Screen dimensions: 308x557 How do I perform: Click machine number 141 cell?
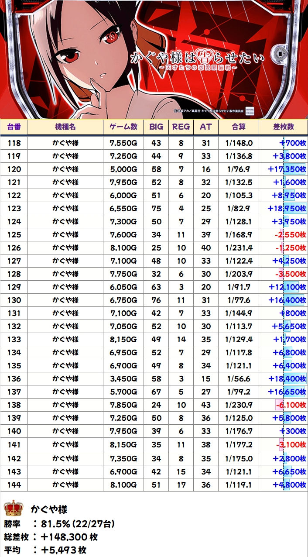(x=14, y=445)
